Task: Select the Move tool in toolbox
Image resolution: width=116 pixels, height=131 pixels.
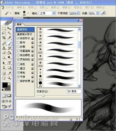Action: [9, 28]
